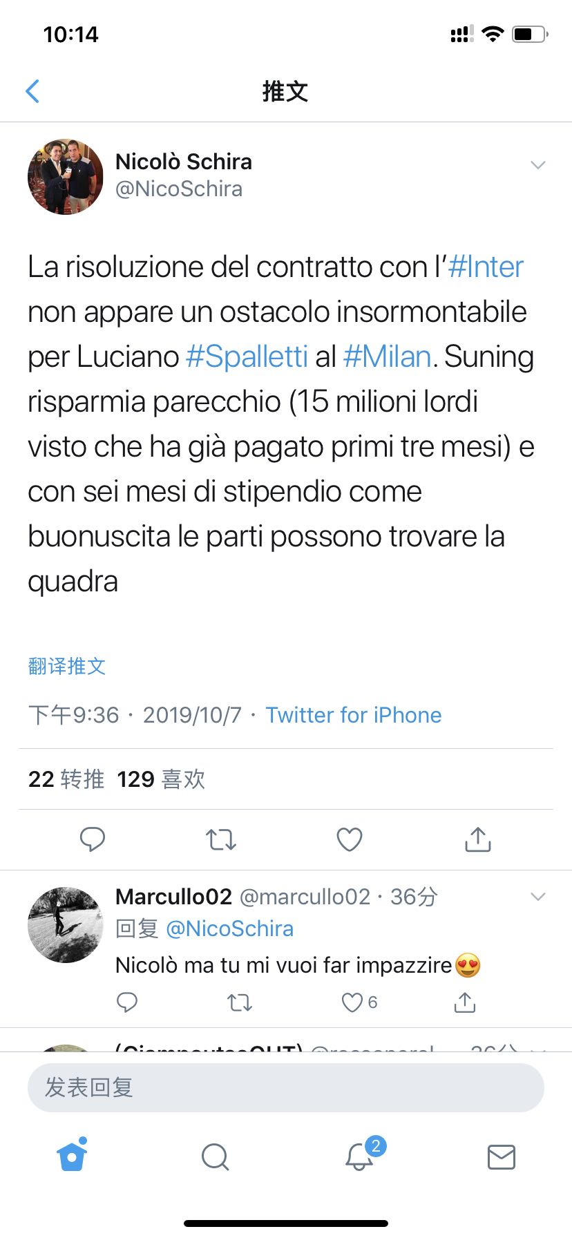Open the Notifications bell tab

coord(359,1156)
